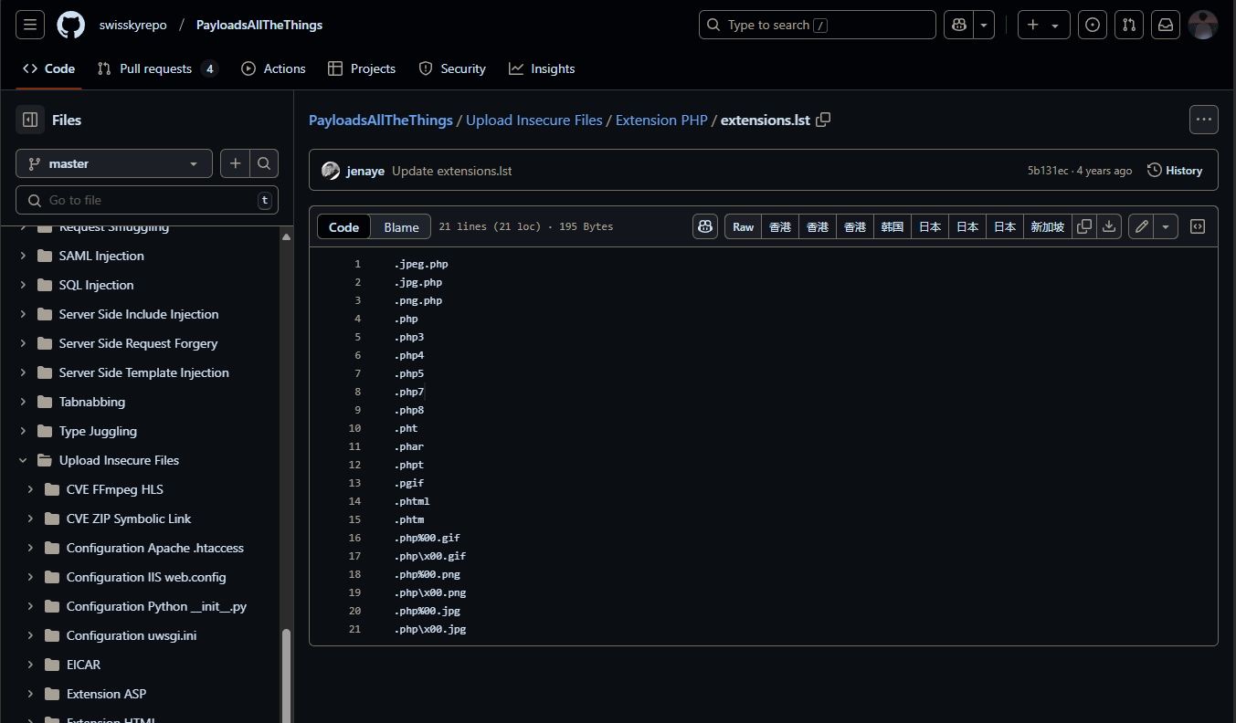Screen dimensions: 1236x723
Task: Copy raw file content to clipboard
Action: (x=1084, y=227)
